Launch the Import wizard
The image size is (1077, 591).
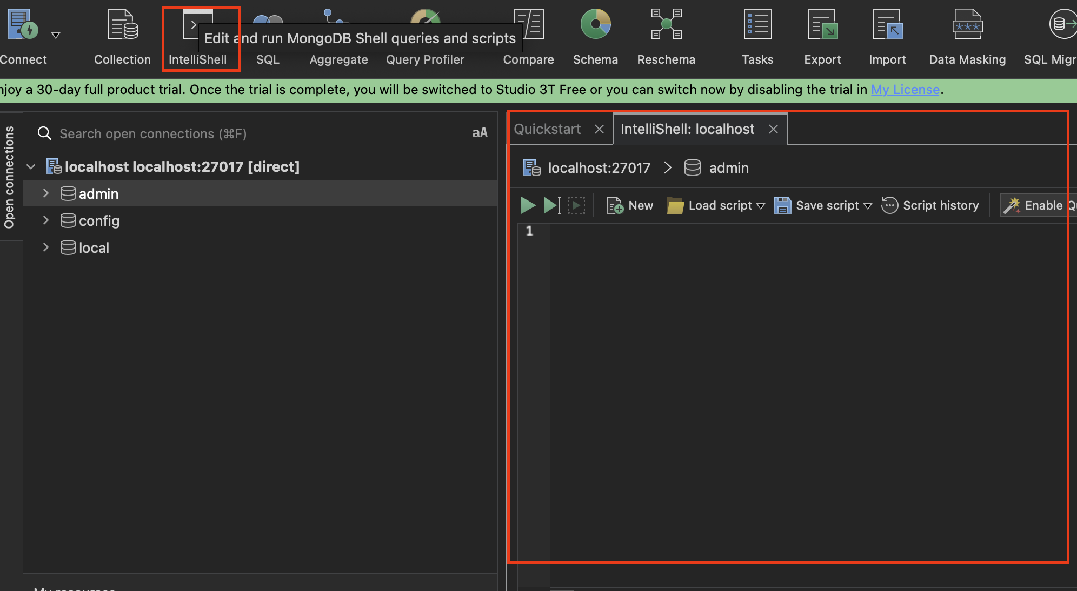click(887, 37)
